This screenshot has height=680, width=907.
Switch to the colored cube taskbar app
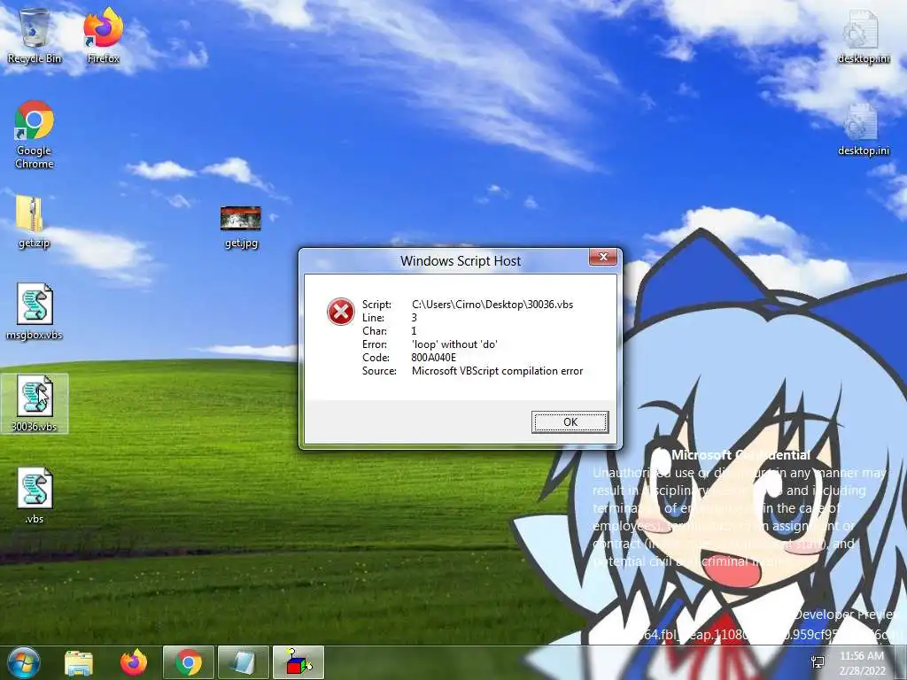(x=298, y=663)
